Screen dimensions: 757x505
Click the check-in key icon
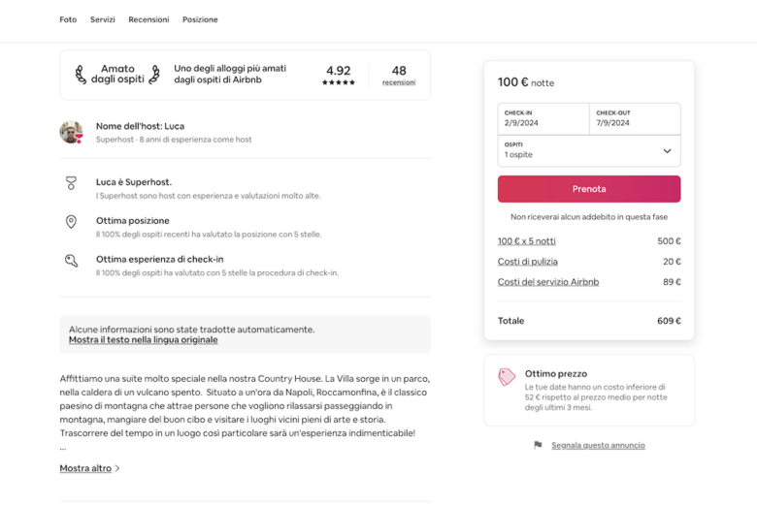point(71,261)
